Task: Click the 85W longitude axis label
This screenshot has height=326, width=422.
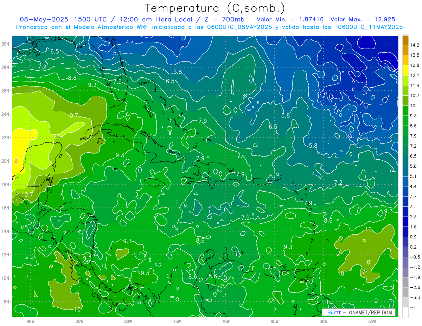Action: [x=79, y=322]
